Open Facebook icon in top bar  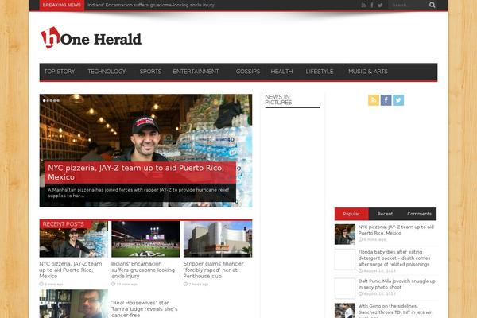click(372, 6)
